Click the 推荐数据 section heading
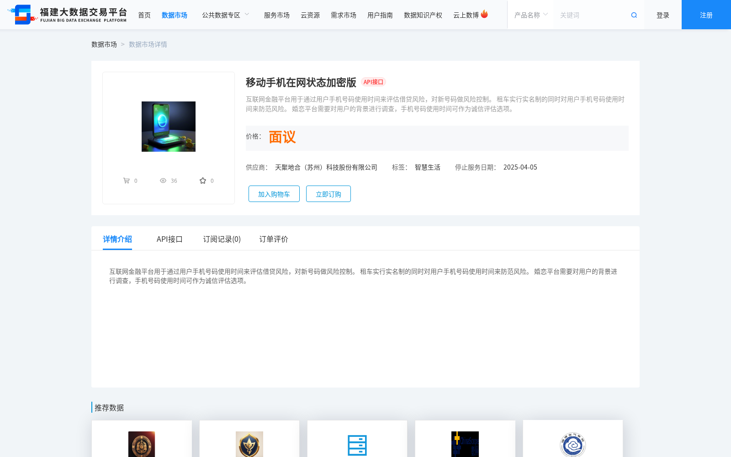The width and height of the screenshot is (731, 457). (109, 408)
